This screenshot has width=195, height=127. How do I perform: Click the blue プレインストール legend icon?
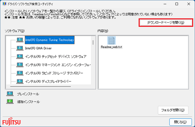tap(10, 94)
